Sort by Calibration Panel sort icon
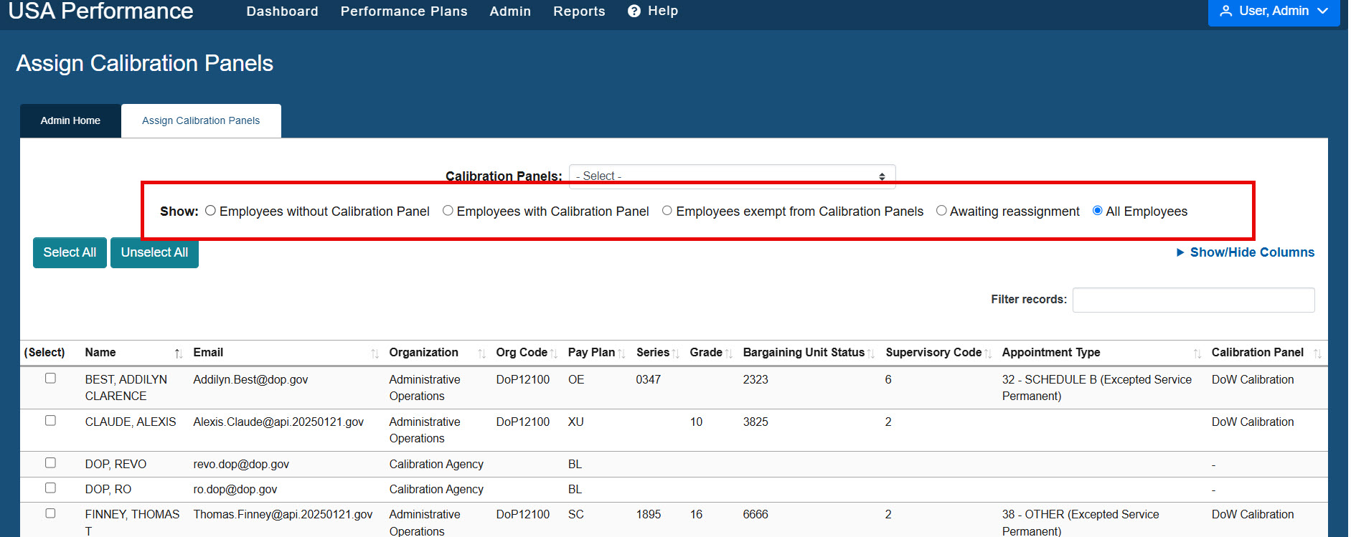 coord(1317,353)
